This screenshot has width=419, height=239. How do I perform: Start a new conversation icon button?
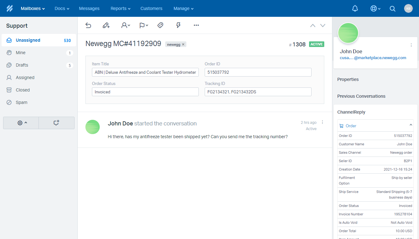[57, 123]
